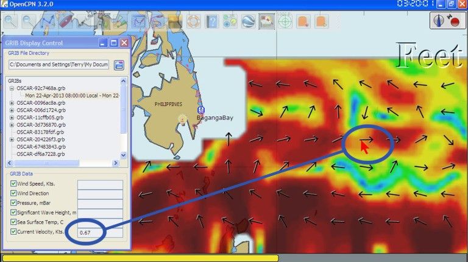Disable the Current Velocity, Kts. checkbox
Viewport: 468px width, 262px height.
pos(14,232)
